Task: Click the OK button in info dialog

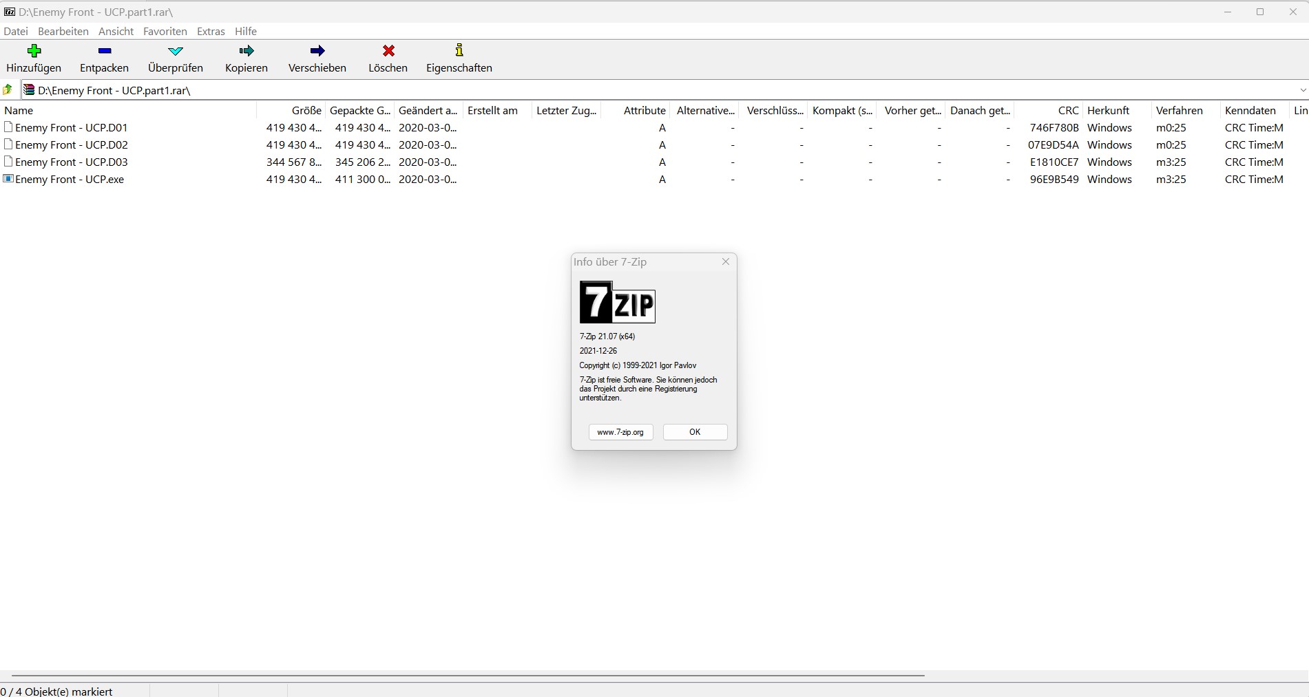Action: [x=695, y=432]
